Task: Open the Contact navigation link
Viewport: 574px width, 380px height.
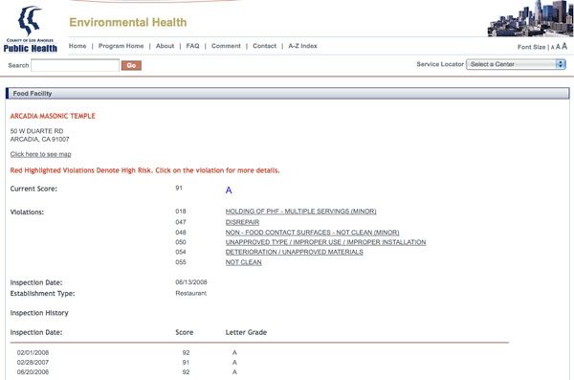Action: pyautogui.click(x=264, y=46)
